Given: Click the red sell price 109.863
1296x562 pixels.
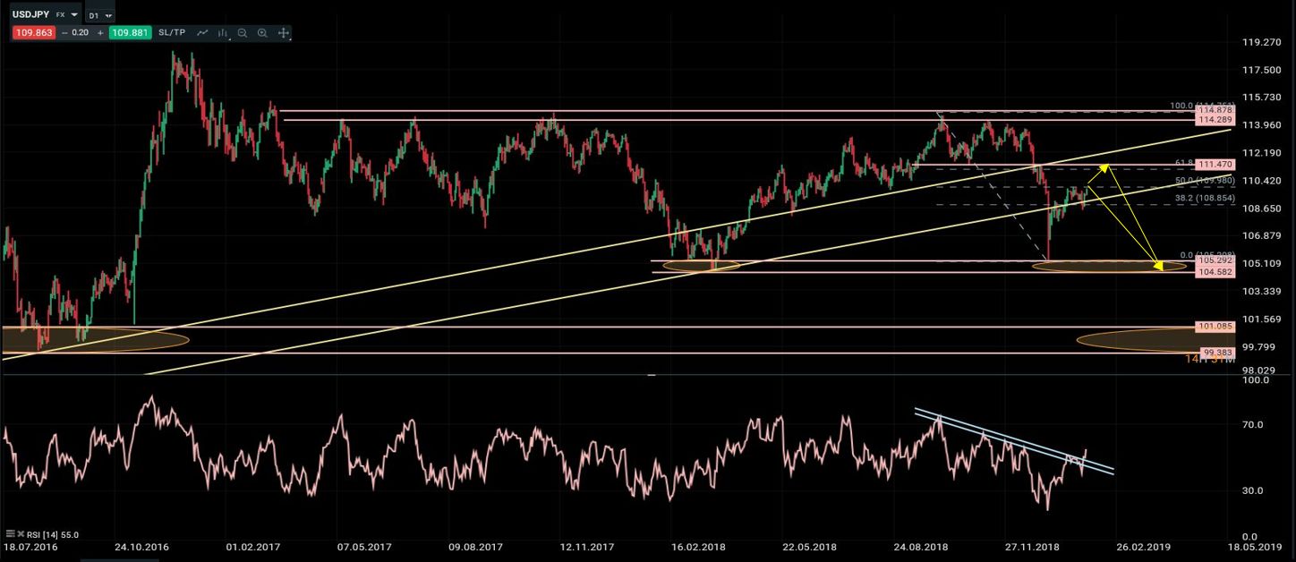Looking at the screenshot, I should (34, 33).
